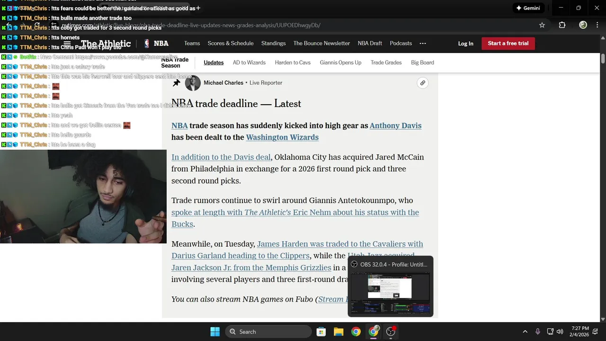This screenshot has height=341, width=606.
Task: Expand the more options ellipsis menu
Action: pyautogui.click(x=423, y=43)
